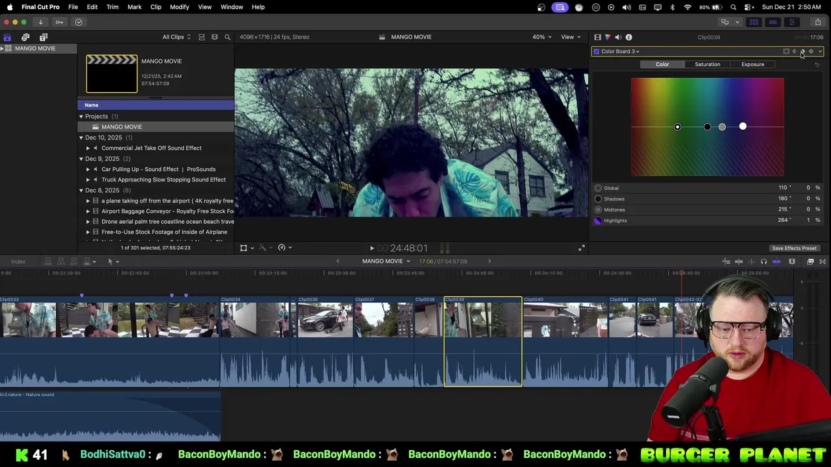Viewport: 831px width, 467px height.
Task: Toggle the Inspector panel visibility button
Action: click(792, 22)
